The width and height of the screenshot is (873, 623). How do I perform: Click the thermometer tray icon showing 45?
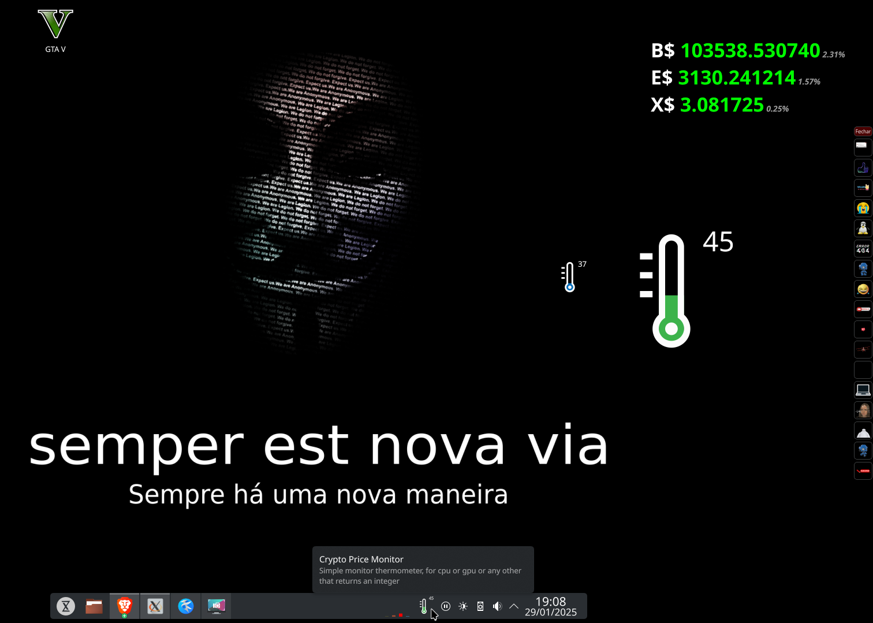coord(426,606)
